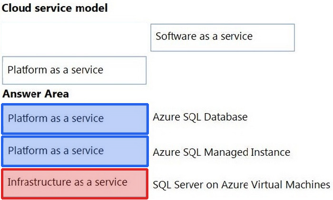Click the word Database in Azure SQL Database
333x200 pixels.
click(226, 117)
